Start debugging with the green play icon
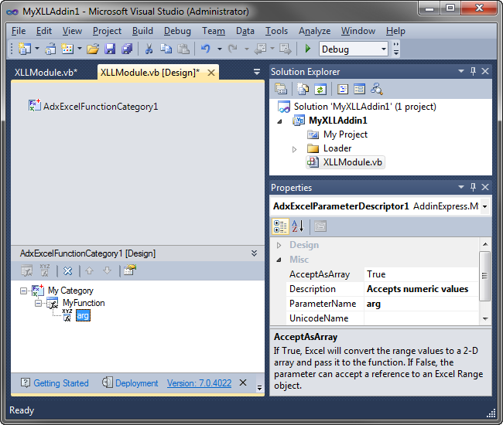 (308, 49)
